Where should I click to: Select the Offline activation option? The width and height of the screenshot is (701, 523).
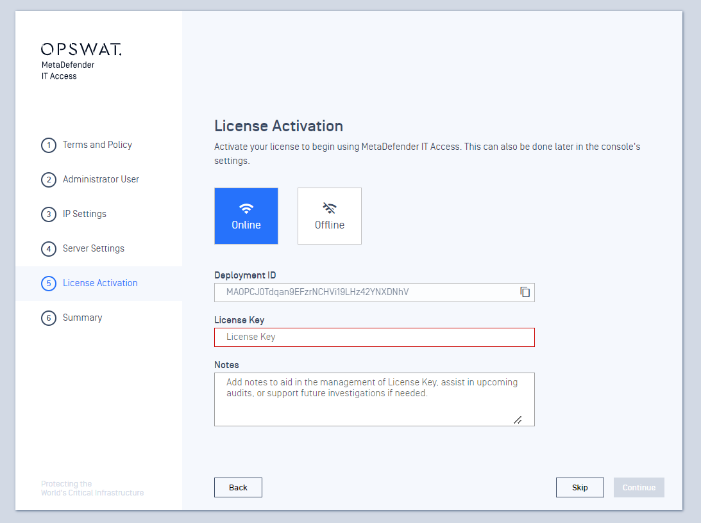tap(330, 216)
